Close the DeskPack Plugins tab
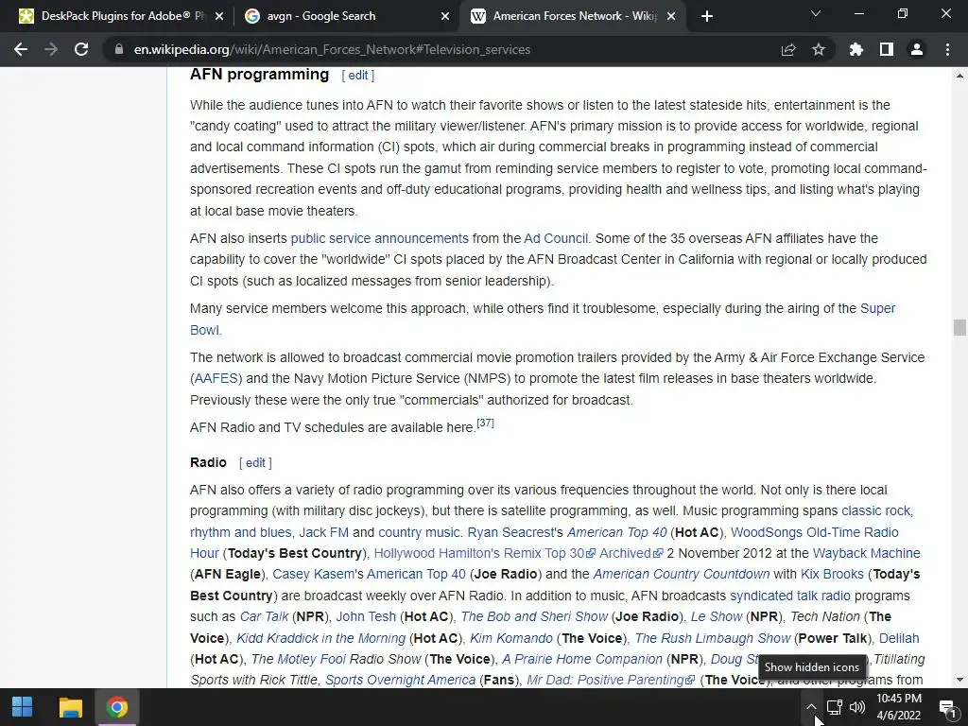 [219, 16]
